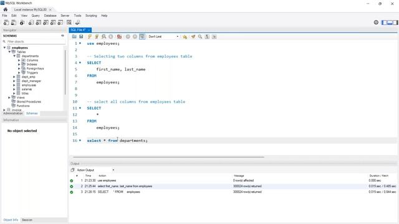Open find panel in the editor

(x=200, y=37)
